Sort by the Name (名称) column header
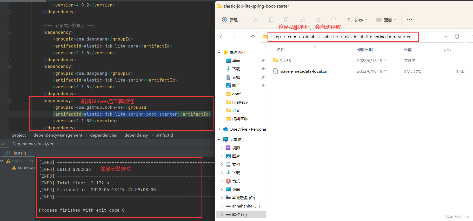The image size is (473, 221). 281,50
